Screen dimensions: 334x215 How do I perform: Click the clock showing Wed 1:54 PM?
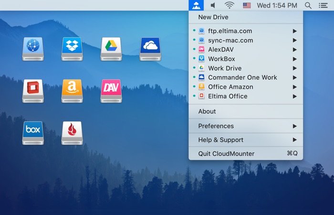click(x=277, y=5)
